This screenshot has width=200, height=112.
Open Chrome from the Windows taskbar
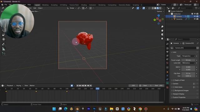[140, 109]
